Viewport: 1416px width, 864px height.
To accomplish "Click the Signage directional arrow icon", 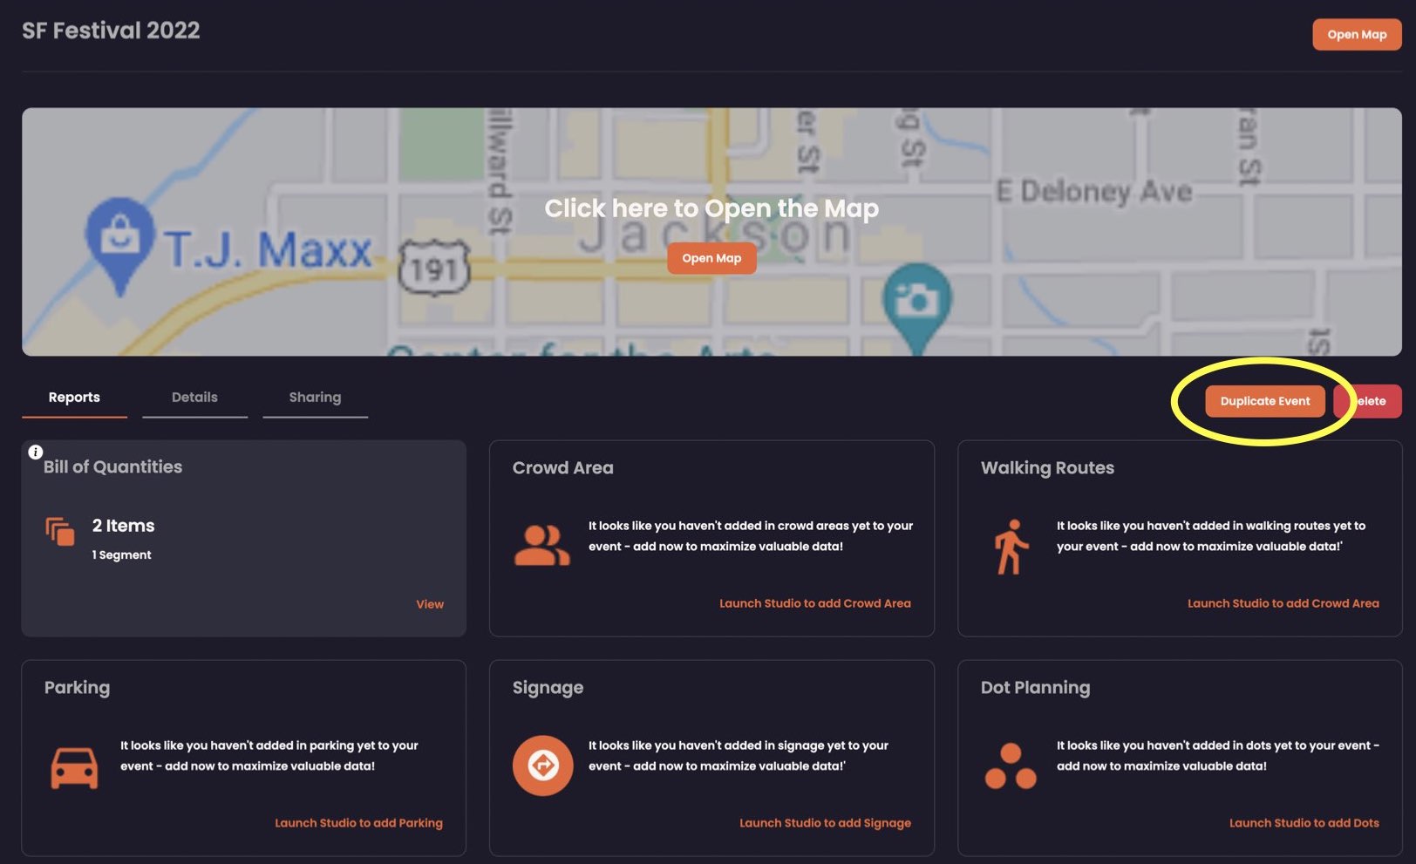I will 542,765.
